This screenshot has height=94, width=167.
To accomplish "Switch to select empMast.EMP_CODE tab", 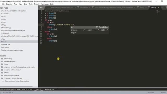I will click(114, 8).
